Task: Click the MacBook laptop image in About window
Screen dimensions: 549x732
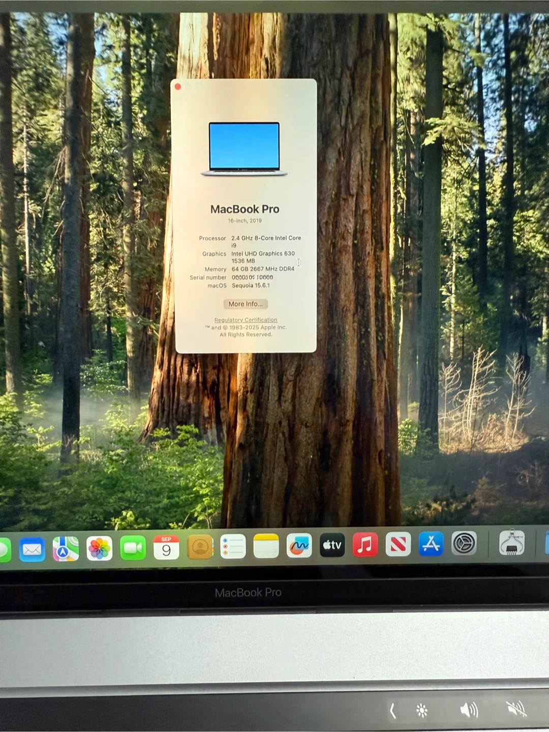Action: (x=245, y=149)
